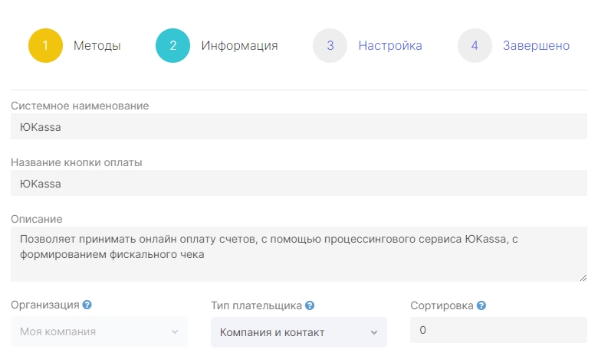Click chevron arrow in Компания и контакт select
The width and height of the screenshot is (598, 359).
(374, 332)
